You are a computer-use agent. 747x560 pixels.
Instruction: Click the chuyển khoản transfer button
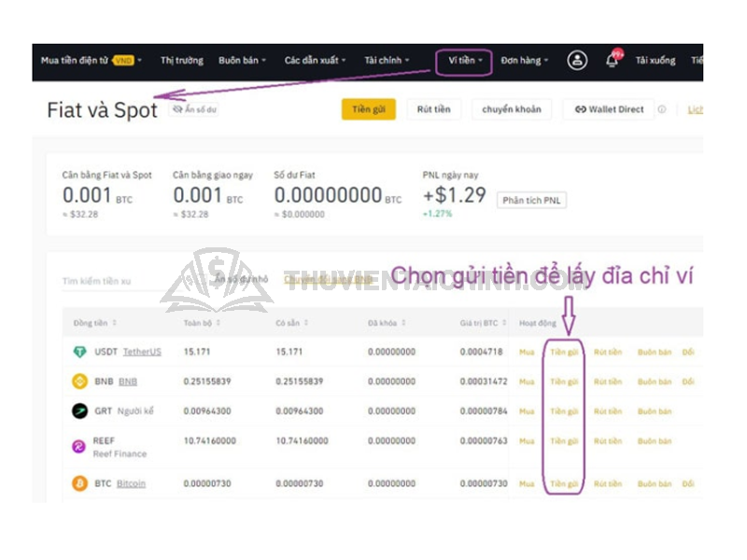[x=511, y=109]
